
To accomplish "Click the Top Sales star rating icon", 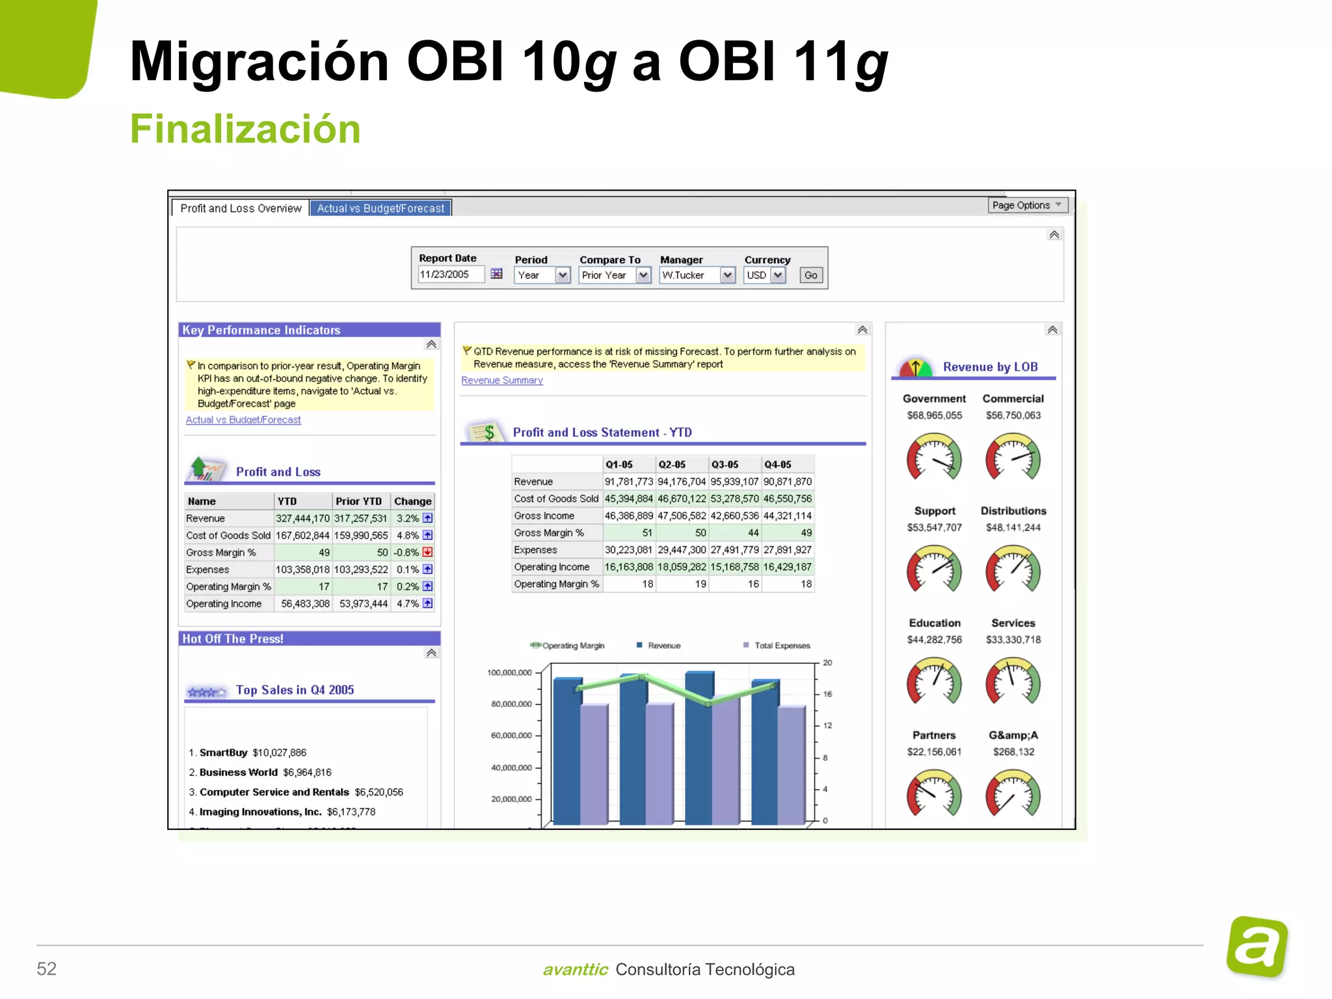I will coord(207,692).
